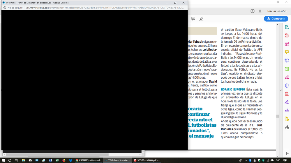Screen dimensions: 291x163
Task: Open Cortana search circle on taskbar
Action: point(10,160)
